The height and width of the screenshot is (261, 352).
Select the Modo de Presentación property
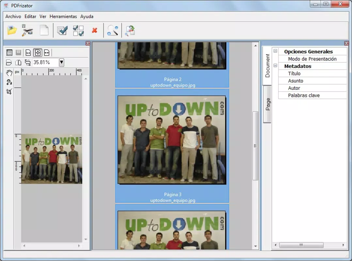point(312,59)
